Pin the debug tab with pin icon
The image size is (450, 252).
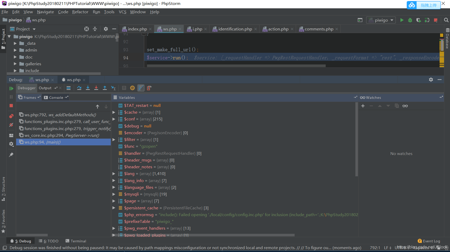[11, 154]
